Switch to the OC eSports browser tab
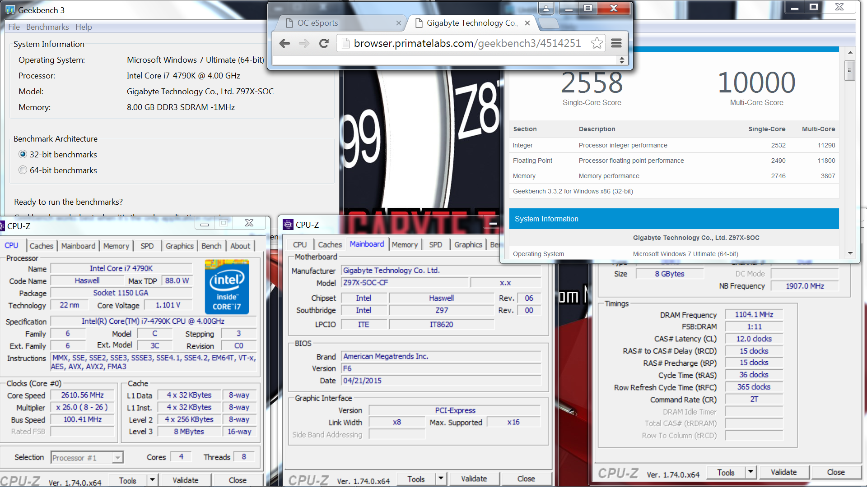Screen dimensions: 867x487 pos(340,23)
